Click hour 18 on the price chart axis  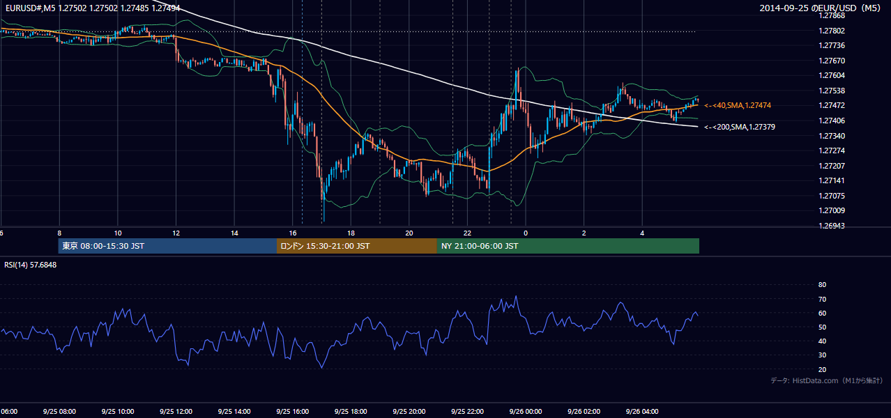click(x=351, y=233)
